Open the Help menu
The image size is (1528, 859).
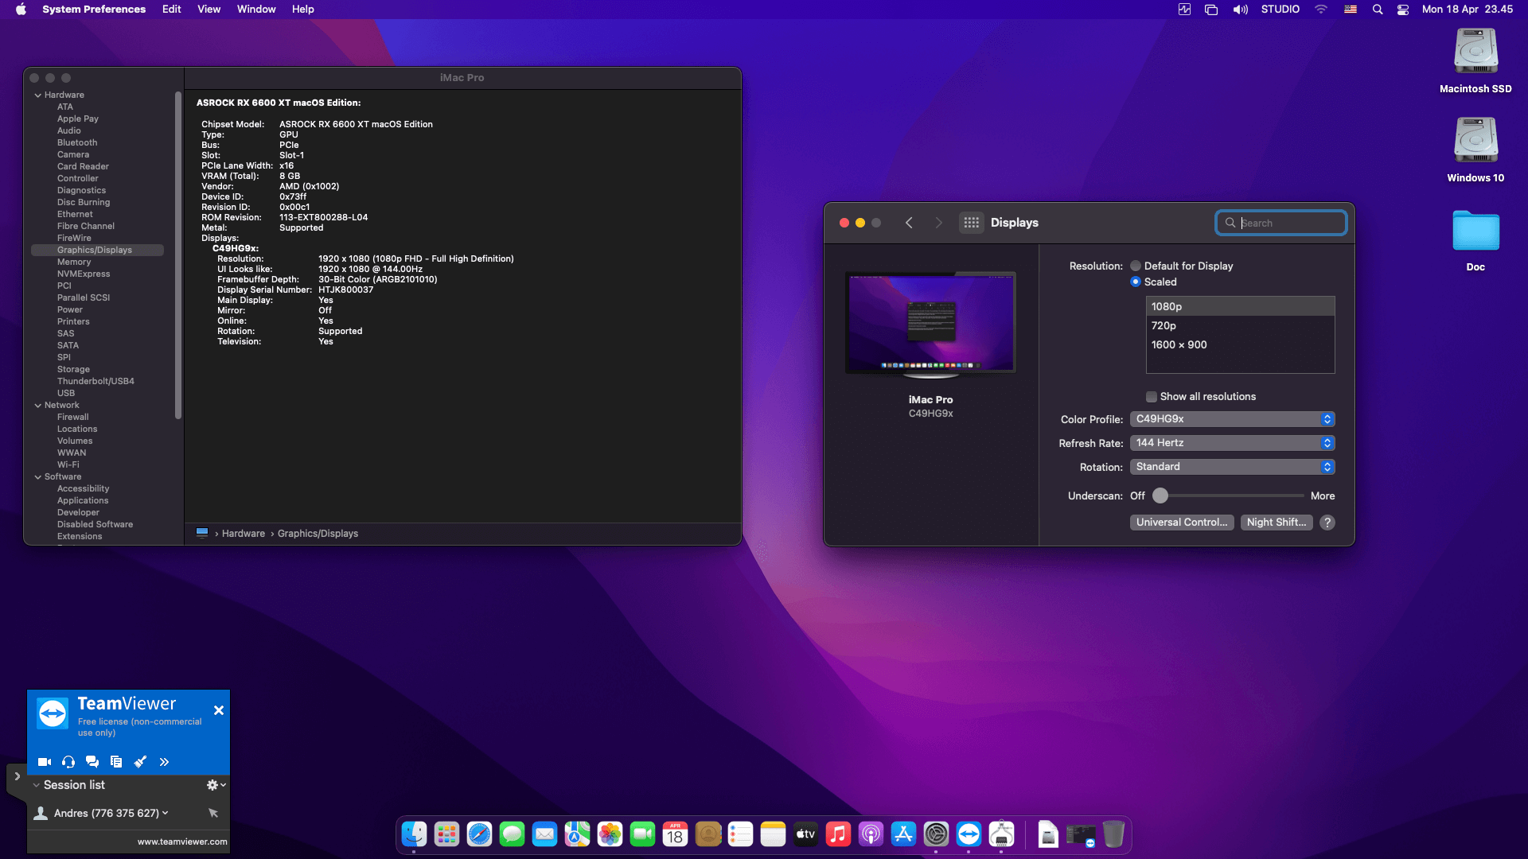[303, 10]
